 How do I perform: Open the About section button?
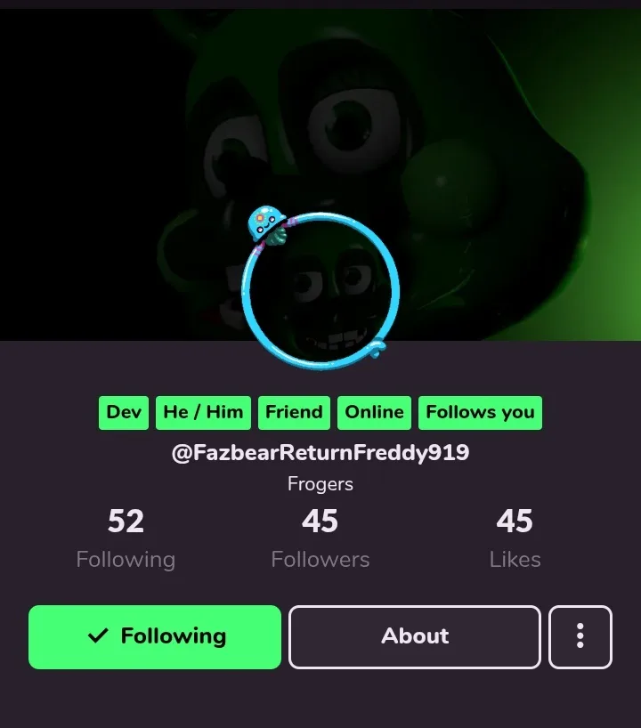coord(415,636)
